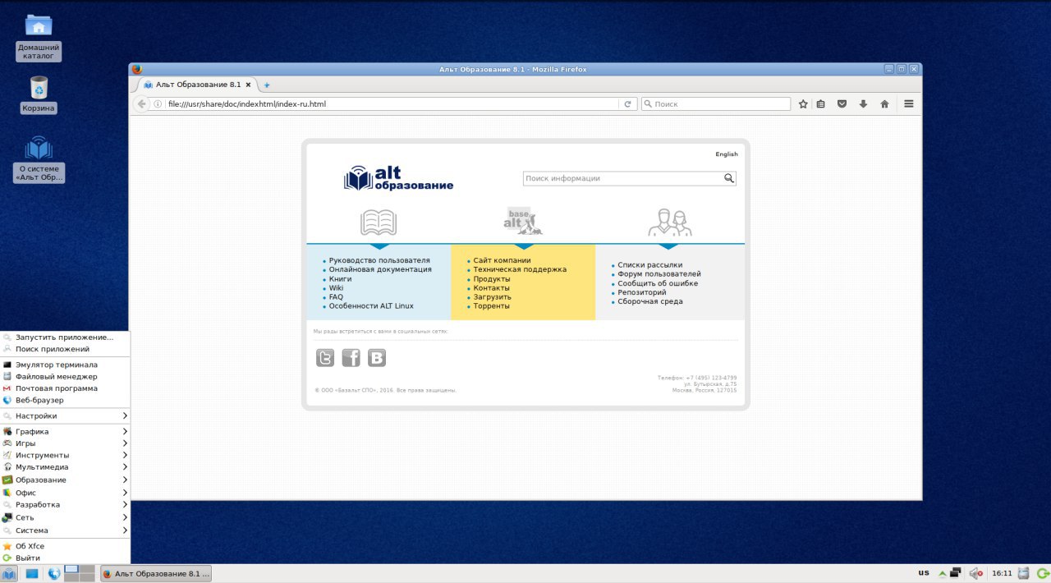Select Об Xfce menu entry
This screenshot has width=1051, height=583.
(65, 546)
